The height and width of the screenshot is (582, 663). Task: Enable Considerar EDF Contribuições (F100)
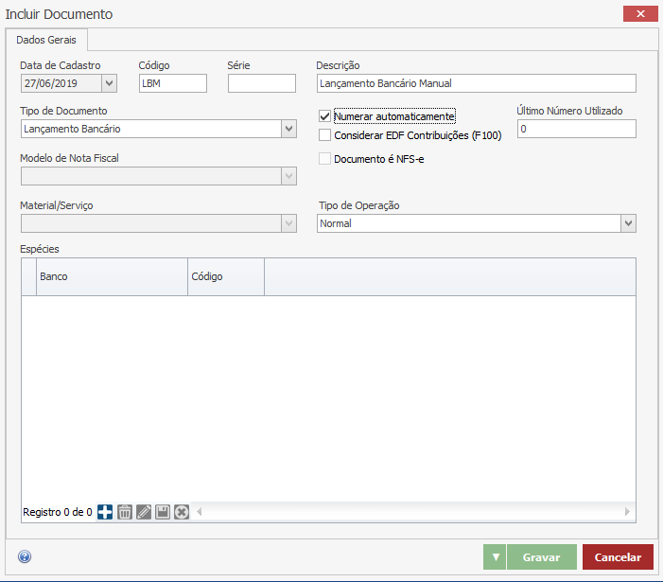click(325, 135)
